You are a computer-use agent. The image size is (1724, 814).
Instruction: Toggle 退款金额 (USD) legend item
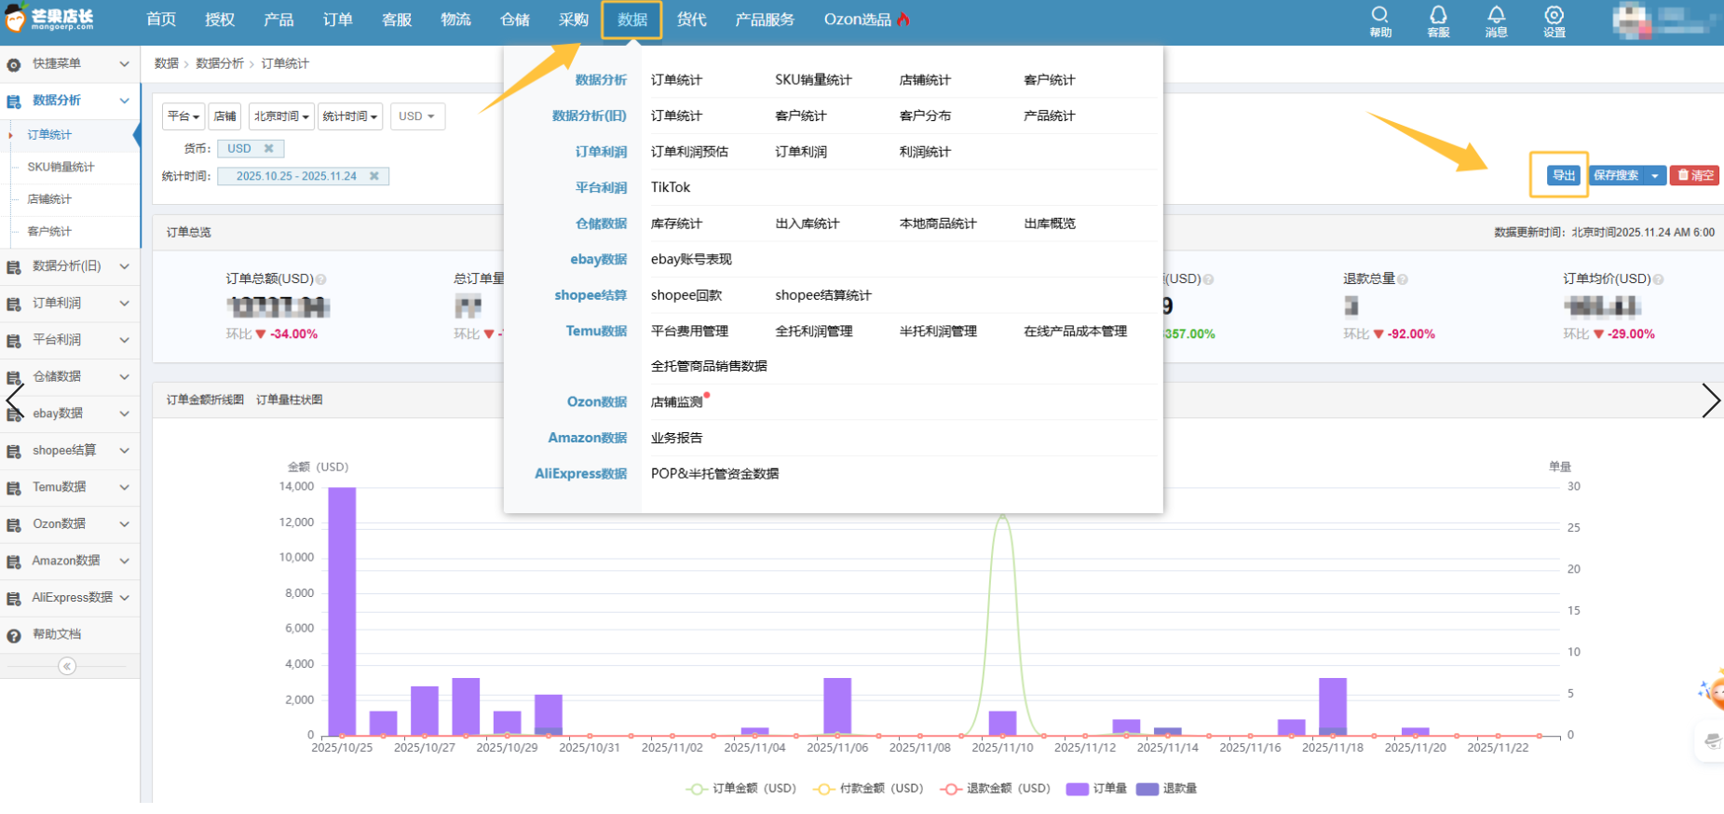click(996, 789)
